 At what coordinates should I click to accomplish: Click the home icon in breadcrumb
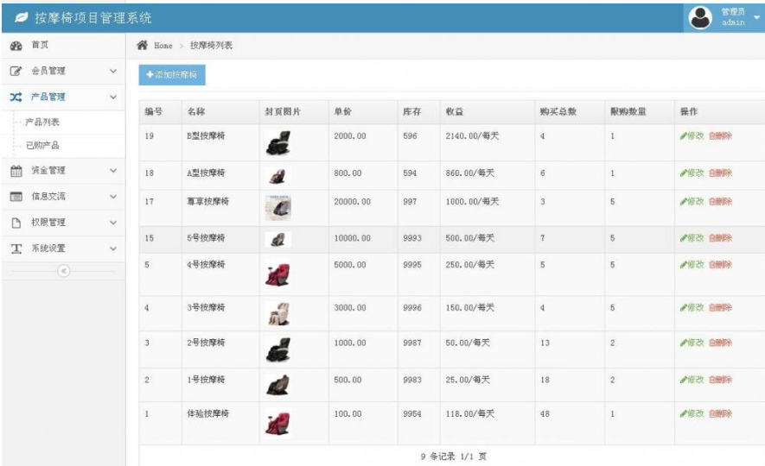[x=142, y=45]
